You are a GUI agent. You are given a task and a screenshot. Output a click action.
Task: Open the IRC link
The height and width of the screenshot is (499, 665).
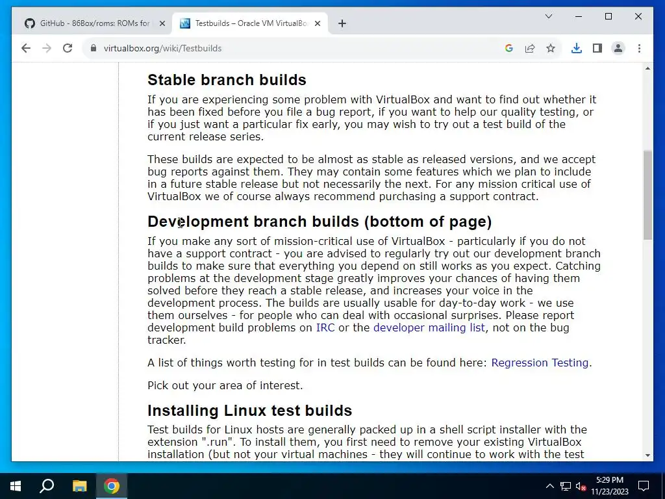[x=325, y=327]
